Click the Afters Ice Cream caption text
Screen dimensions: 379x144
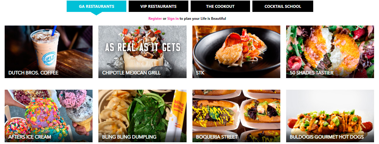(x=30, y=137)
